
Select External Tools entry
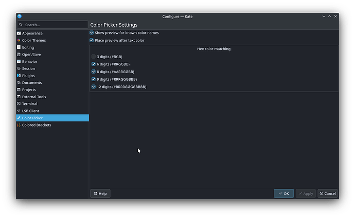[x=52, y=97]
